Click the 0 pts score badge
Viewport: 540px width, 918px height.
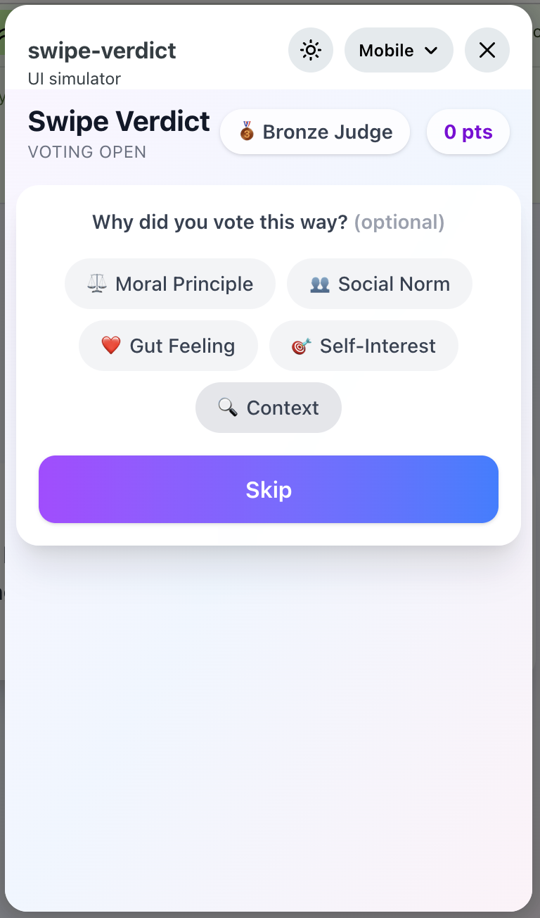click(x=468, y=132)
